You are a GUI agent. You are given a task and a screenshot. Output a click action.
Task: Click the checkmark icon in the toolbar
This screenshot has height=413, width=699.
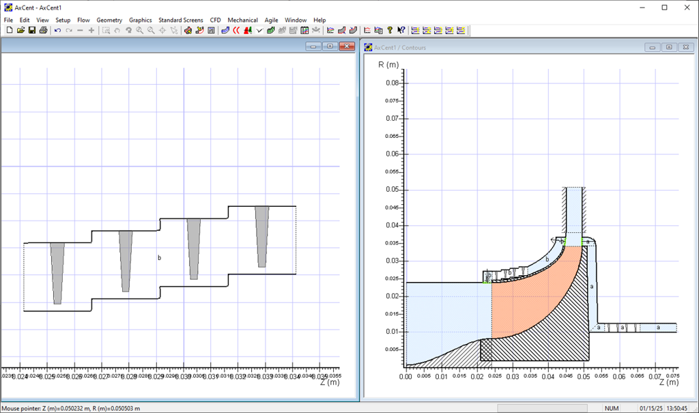coord(259,30)
